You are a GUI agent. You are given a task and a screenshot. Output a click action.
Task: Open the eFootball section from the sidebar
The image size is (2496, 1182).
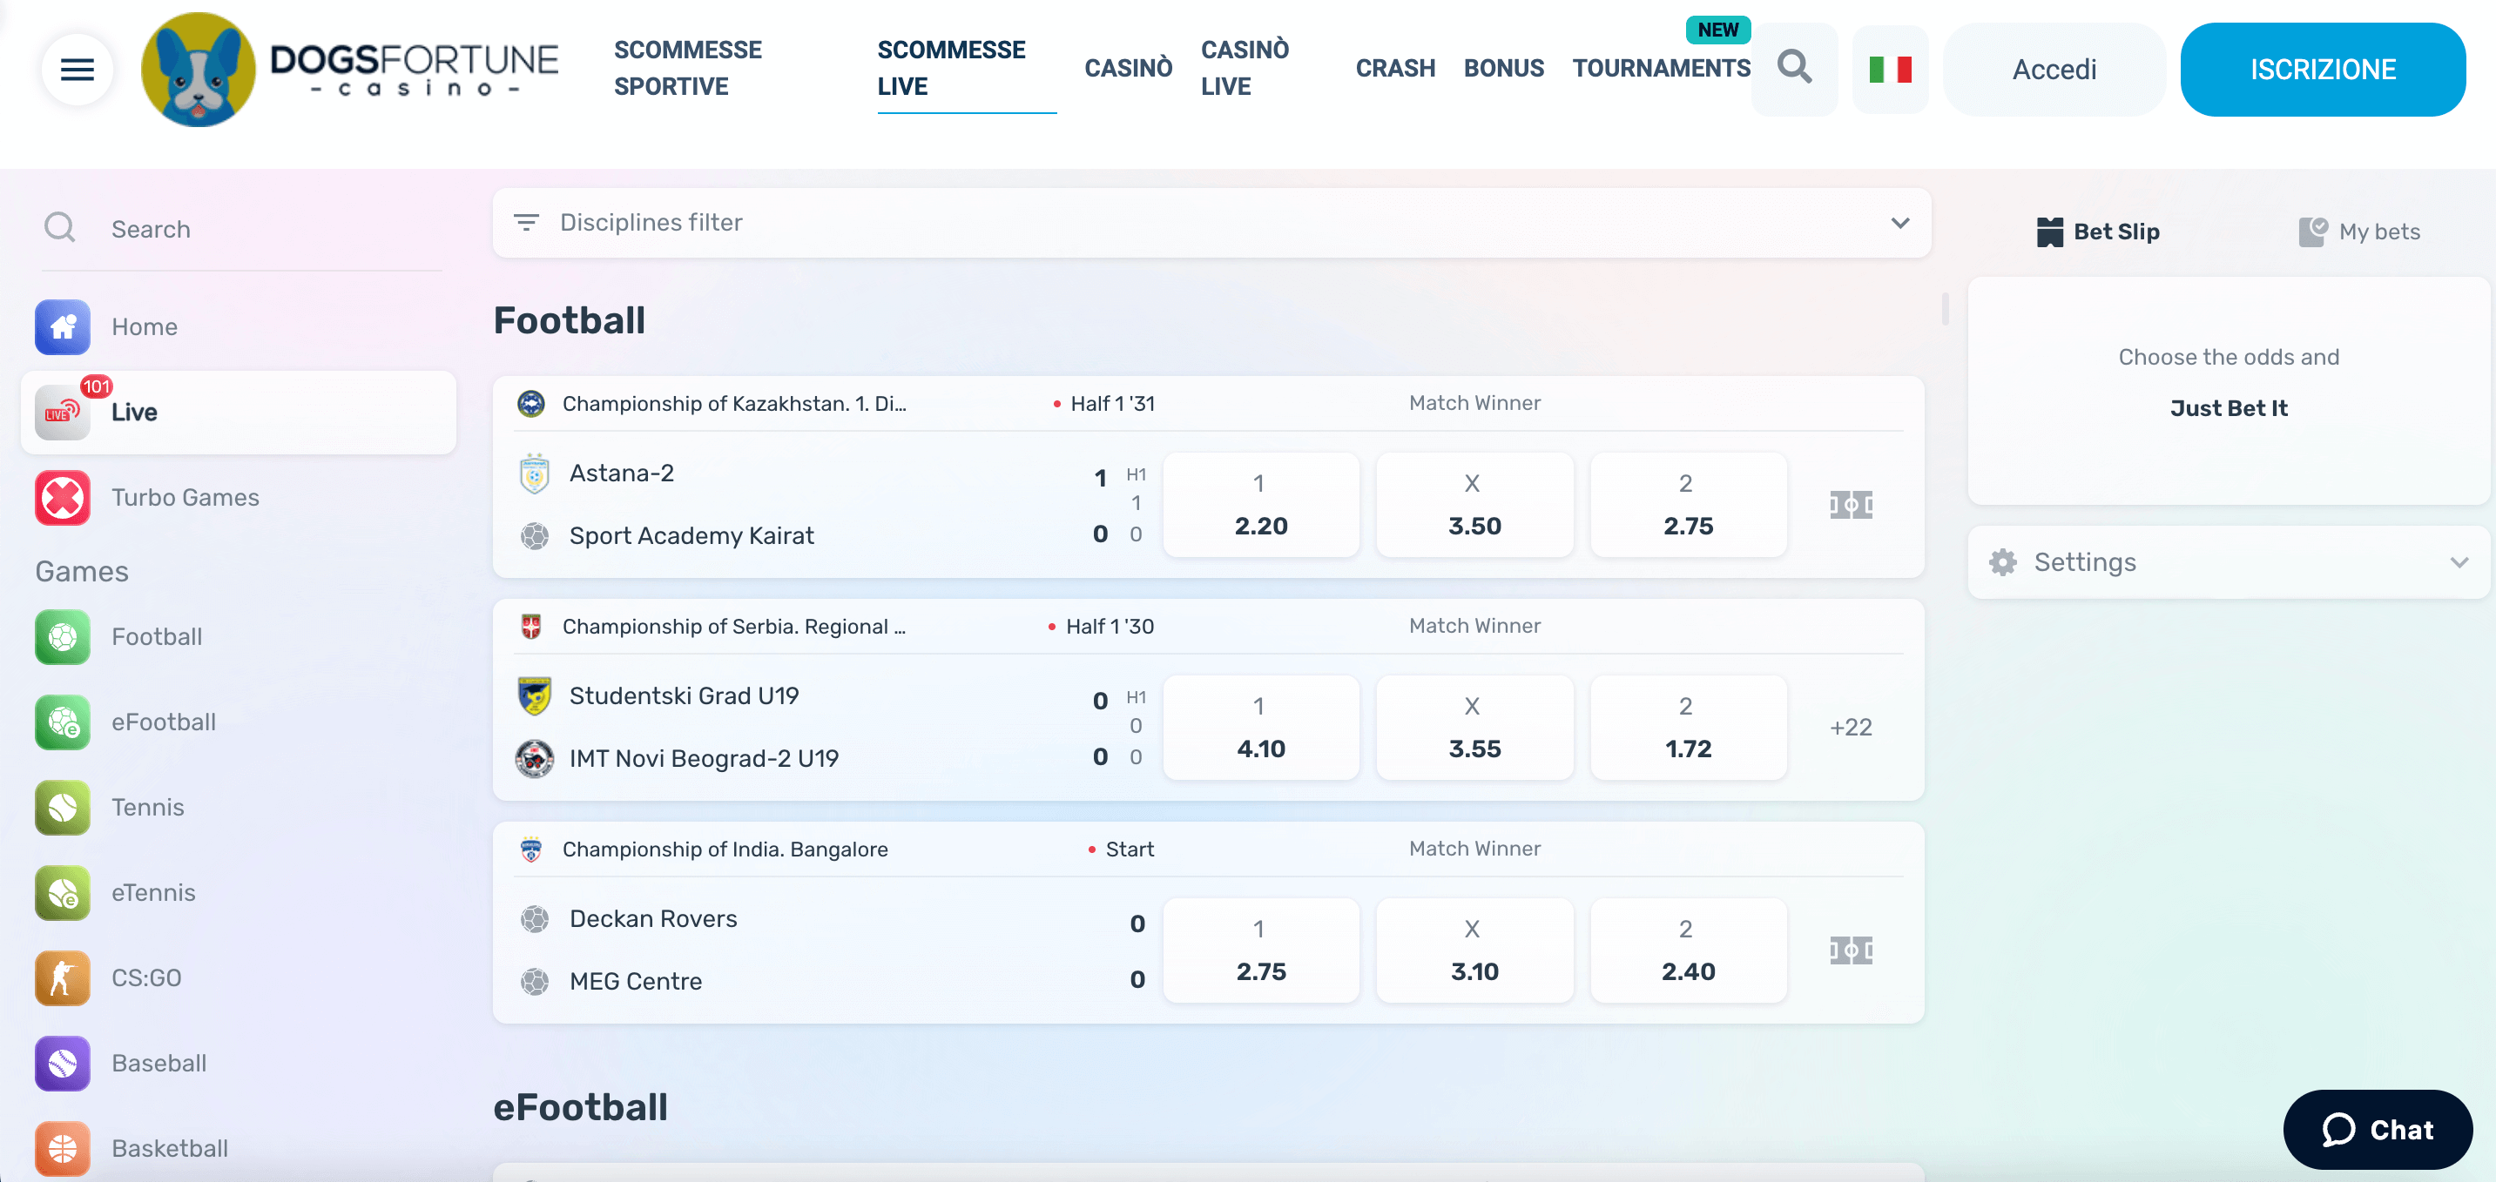pyautogui.click(x=62, y=722)
